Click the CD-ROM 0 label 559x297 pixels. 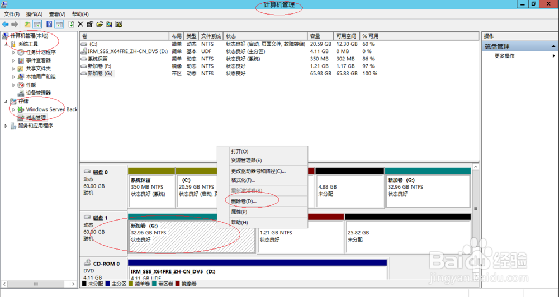click(x=106, y=264)
